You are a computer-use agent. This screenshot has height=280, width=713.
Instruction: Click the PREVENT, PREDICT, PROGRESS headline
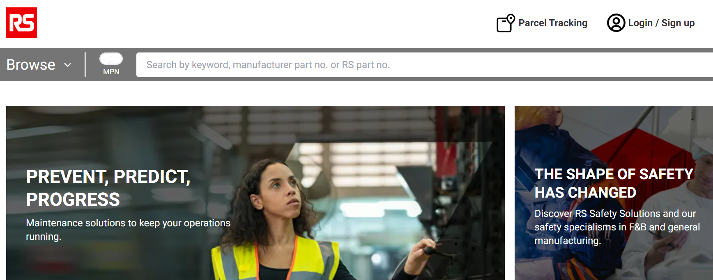point(108,188)
